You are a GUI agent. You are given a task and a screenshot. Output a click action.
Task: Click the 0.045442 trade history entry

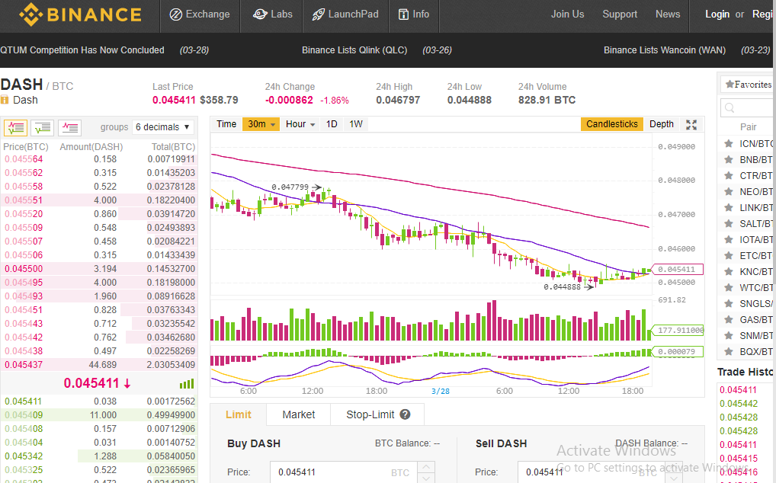point(739,404)
